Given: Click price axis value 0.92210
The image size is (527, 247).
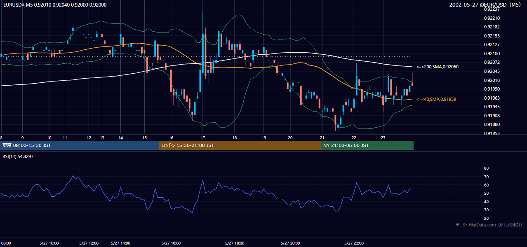Looking at the screenshot, I should (x=492, y=18).
